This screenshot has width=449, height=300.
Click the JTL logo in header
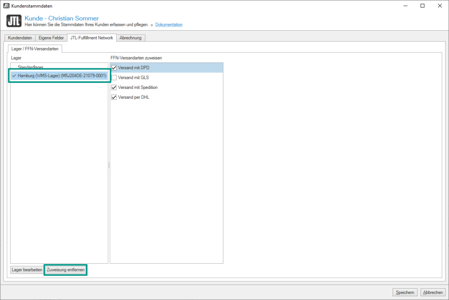click(14, 21)
